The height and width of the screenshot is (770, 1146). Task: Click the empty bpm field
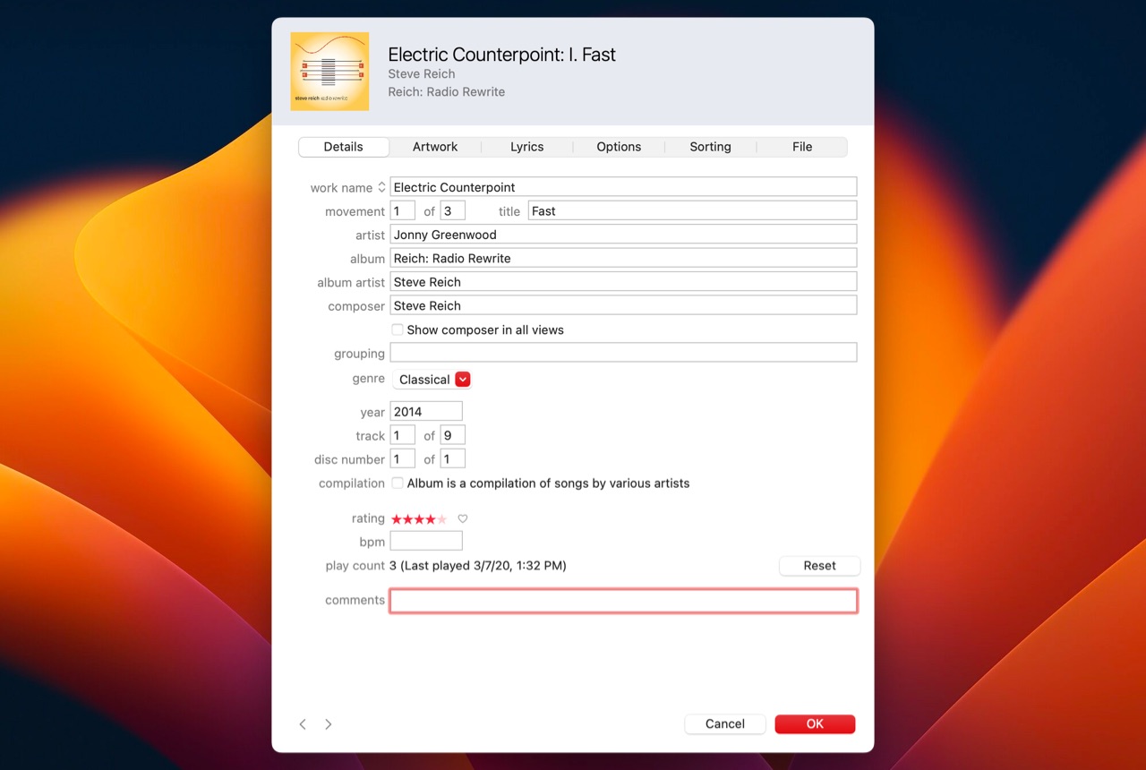point(426,541)
